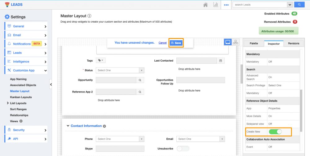Switch to desktop layout view icon
310x156 pixels.
pyautogui.click(x=228, y=42)
